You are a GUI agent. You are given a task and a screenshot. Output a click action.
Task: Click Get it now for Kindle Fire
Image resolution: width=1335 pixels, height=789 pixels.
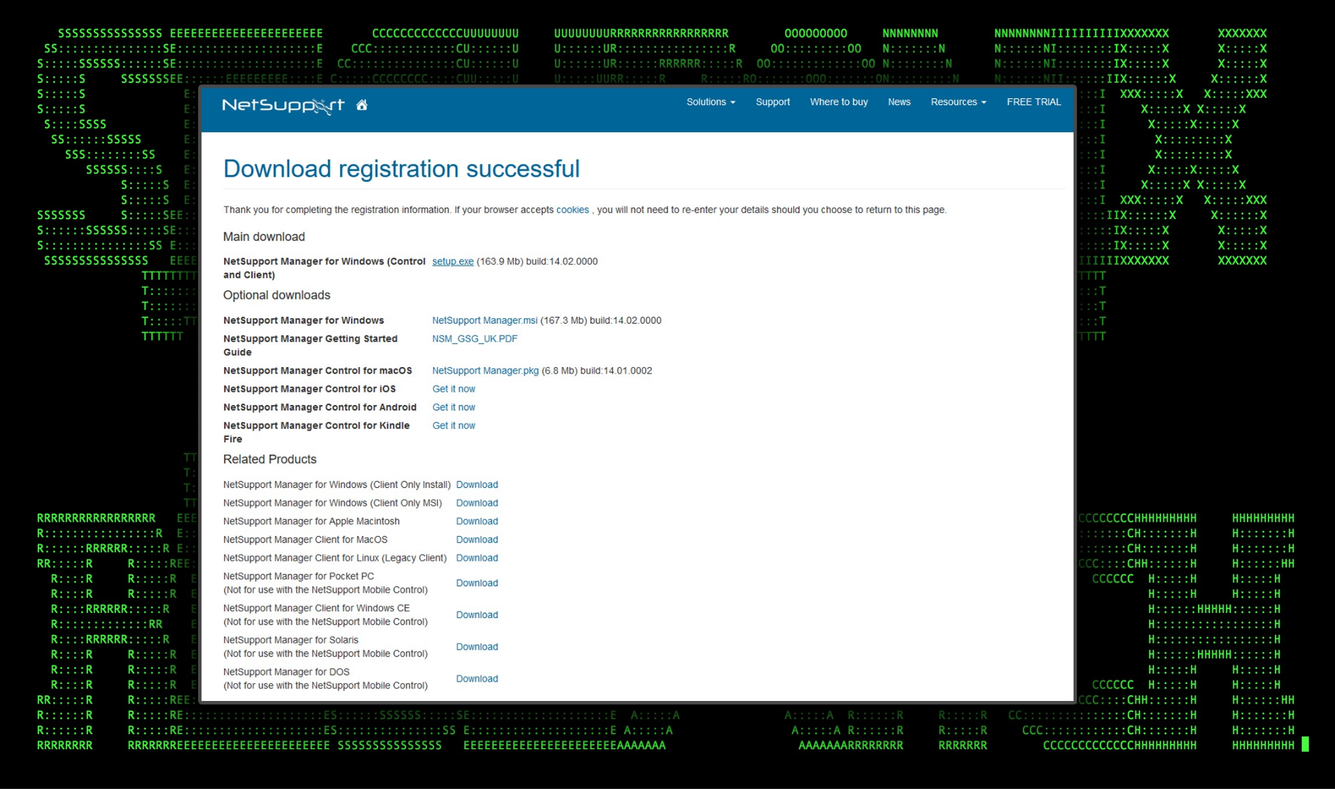(454, 425)
